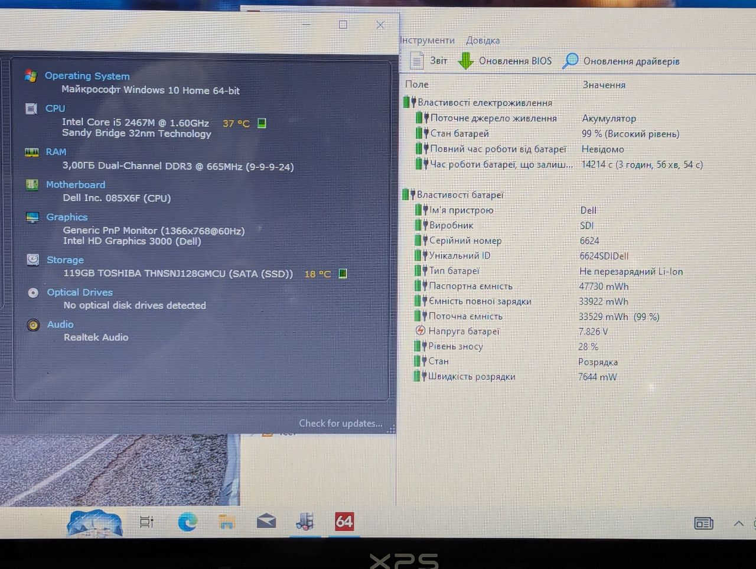Open the CPU section heading link
The image size is (756, 569).
[x=56, y=109]
